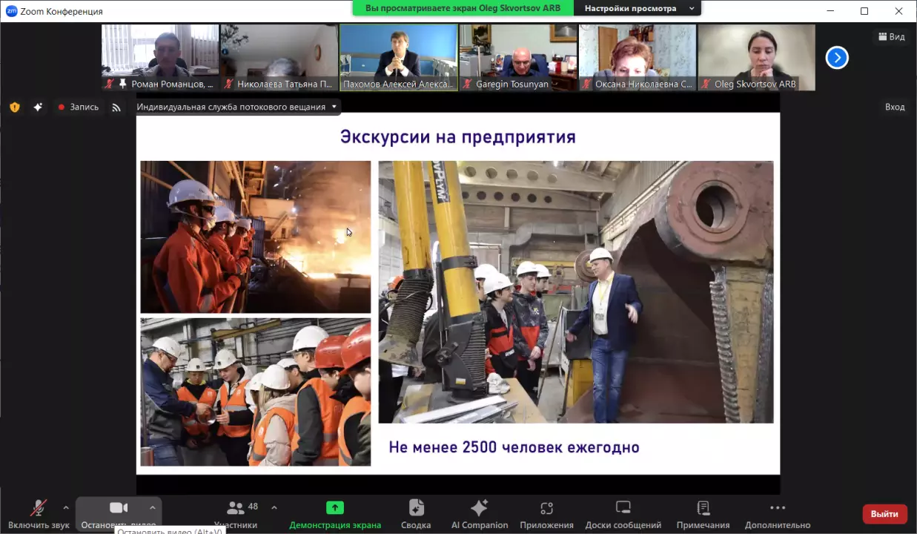
Task: Expand the Настройки просмотра dropdown
Action: pyautogui.click(x=639, y=9)
